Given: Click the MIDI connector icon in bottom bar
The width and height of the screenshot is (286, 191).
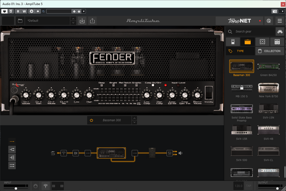Looking at the screenshot, I should point(35,186).
